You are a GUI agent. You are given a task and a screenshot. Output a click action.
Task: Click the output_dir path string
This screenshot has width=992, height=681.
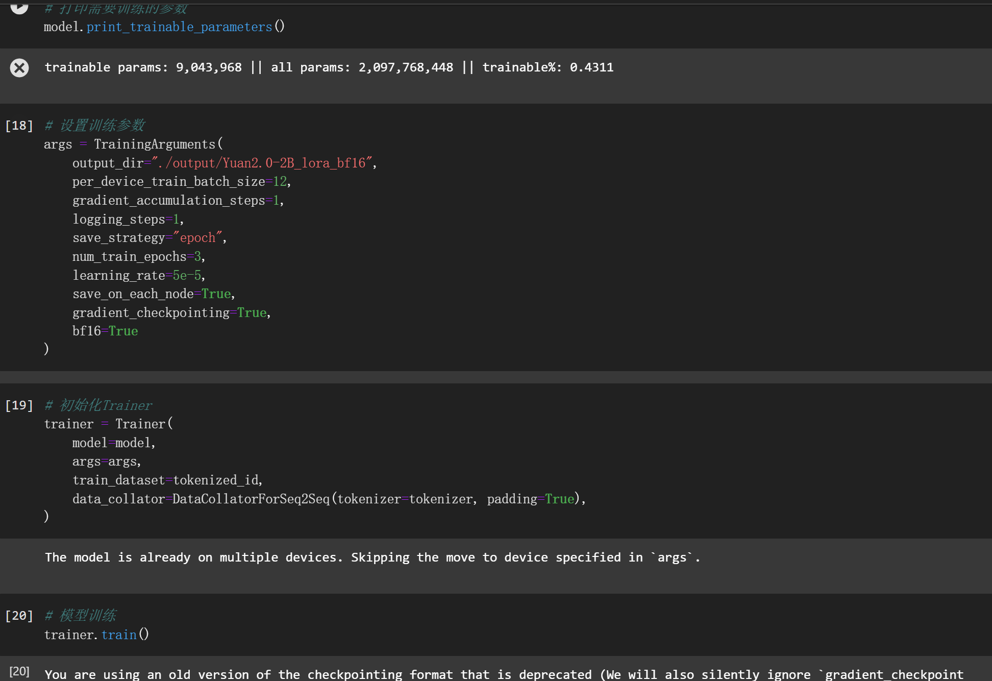click(x=261, y=163)
